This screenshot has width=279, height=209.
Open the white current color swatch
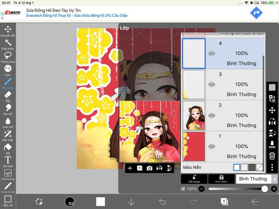(x=101, y=202)
